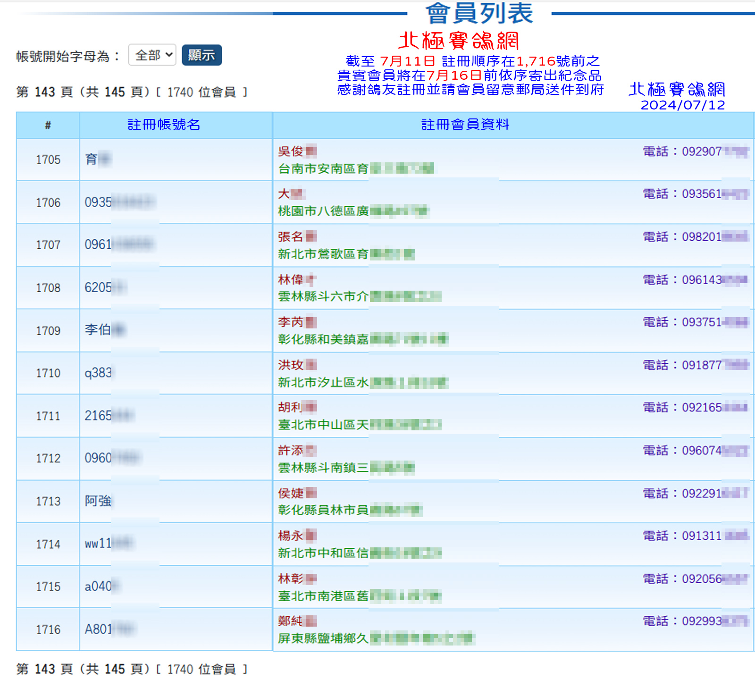Click the red 北極賽鴿網 heading
Screen dimensions: 755x696
tap(459, 41)
